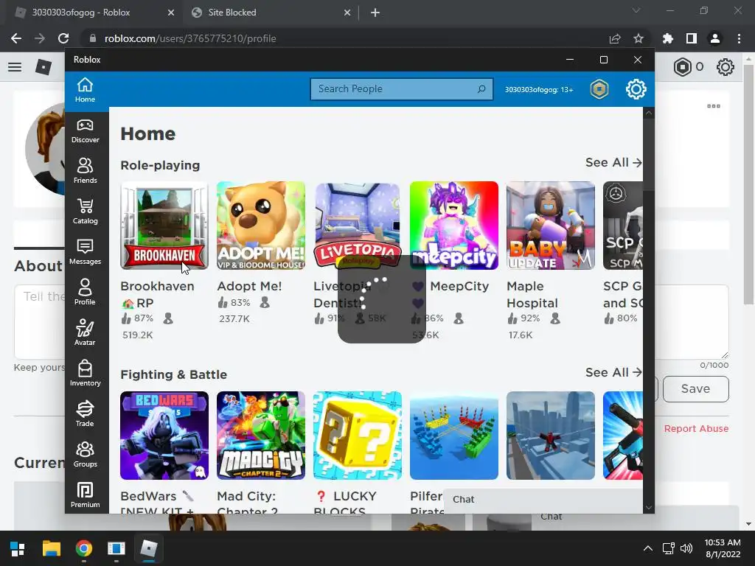755x566 pixels.
Task: Click the Report Abuse link
Action: pyautogui.click(x=696, y=429)
